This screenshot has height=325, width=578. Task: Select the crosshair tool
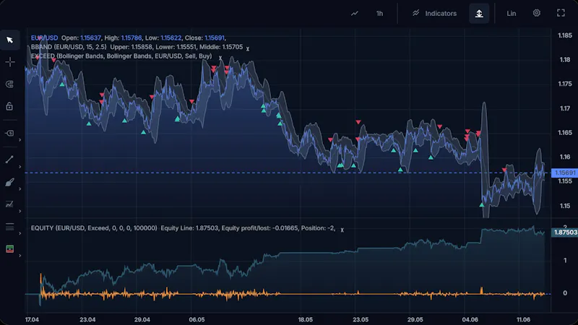point(10,62)
